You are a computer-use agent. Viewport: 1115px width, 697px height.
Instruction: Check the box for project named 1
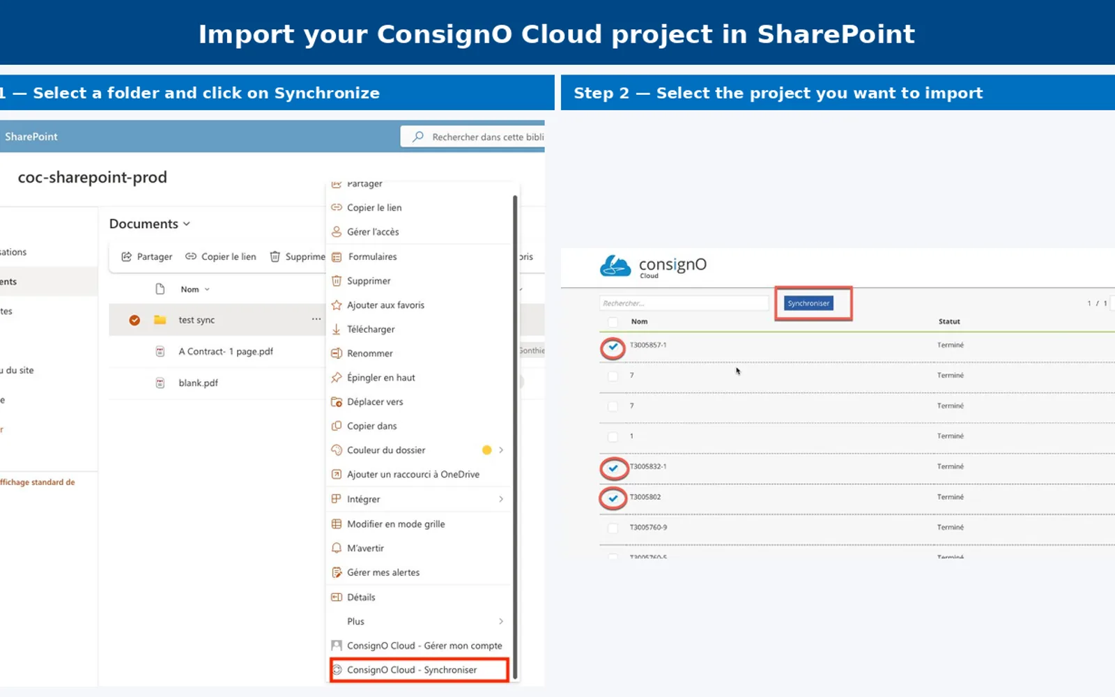(613, 437)
